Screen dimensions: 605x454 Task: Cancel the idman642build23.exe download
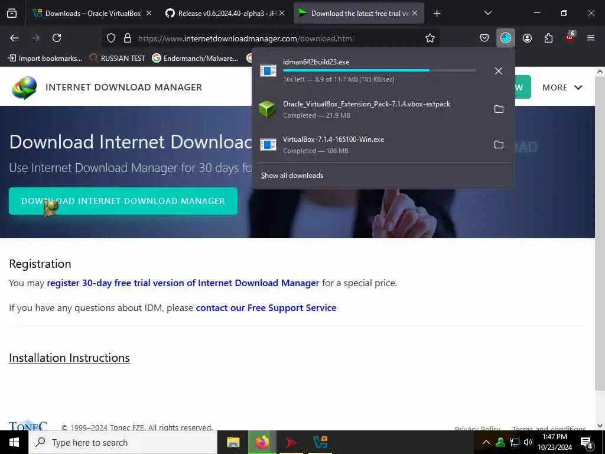pyautogui.click(x=499, y=71)
